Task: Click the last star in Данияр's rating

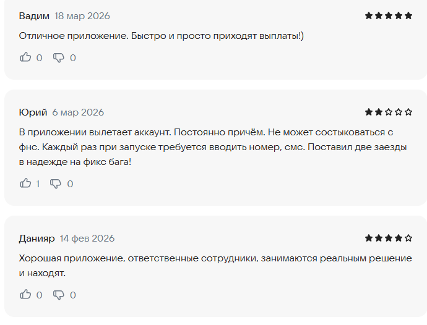Action: [408, 238]
